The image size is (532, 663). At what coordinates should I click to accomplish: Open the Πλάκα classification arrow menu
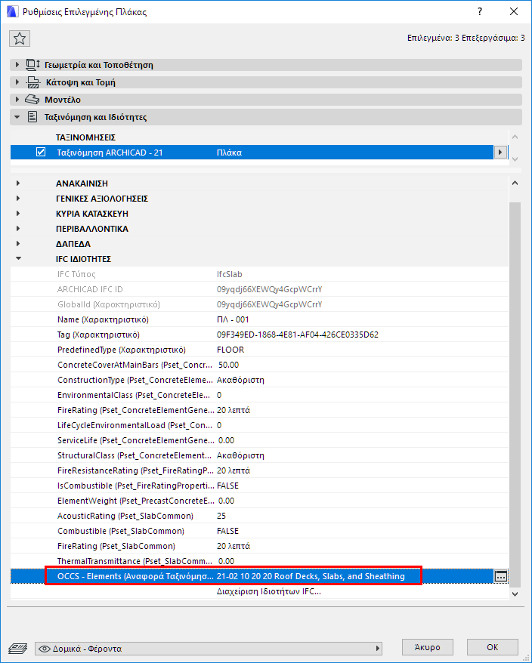501,153
